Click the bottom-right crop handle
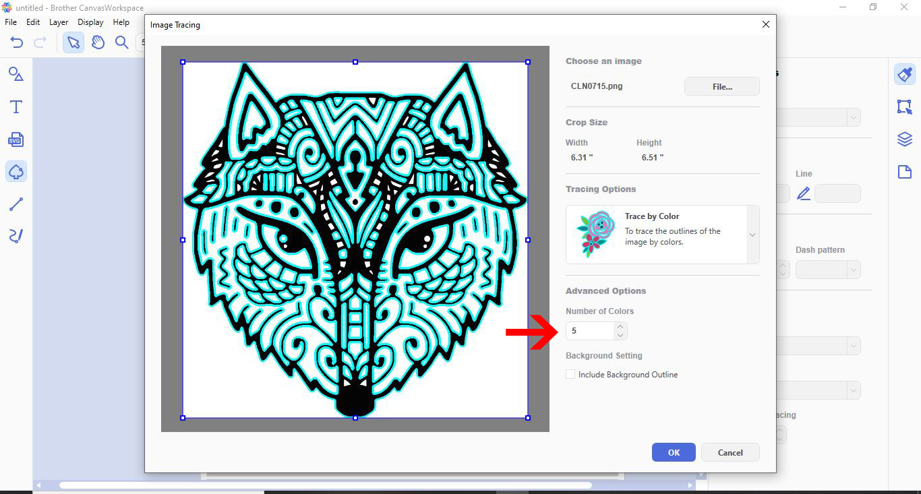 pyautogui.click(x=528, y=418)
